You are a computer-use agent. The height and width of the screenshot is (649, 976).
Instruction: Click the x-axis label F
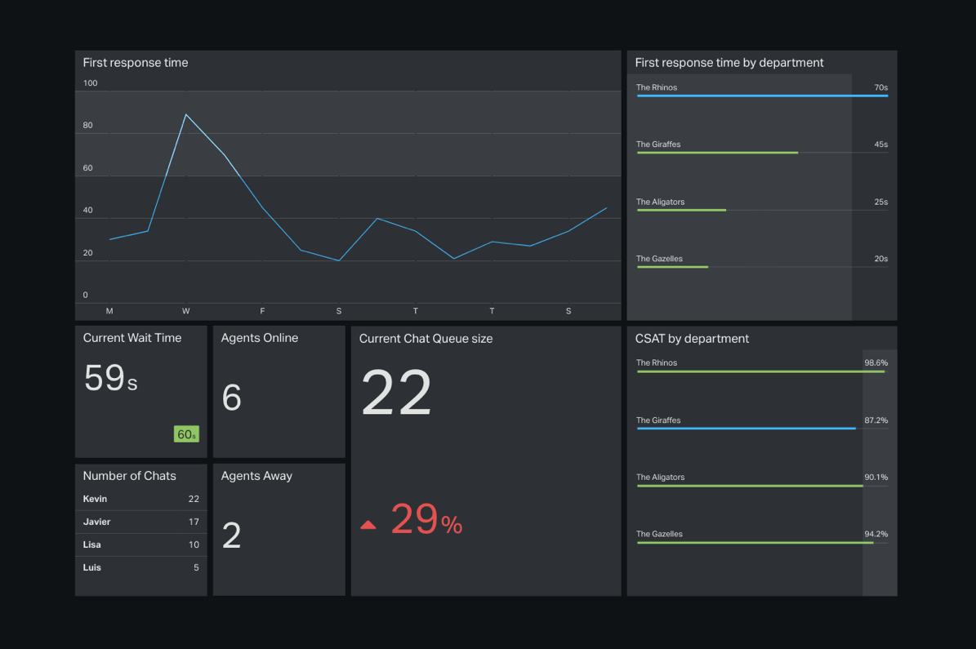pos(262,310)
